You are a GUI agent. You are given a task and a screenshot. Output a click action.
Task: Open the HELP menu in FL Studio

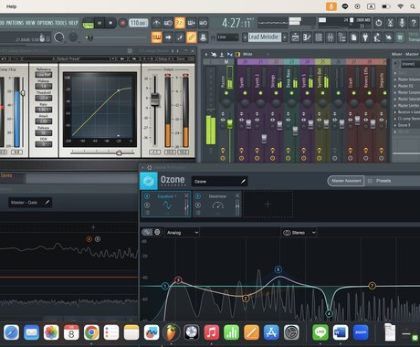[73, 23]
